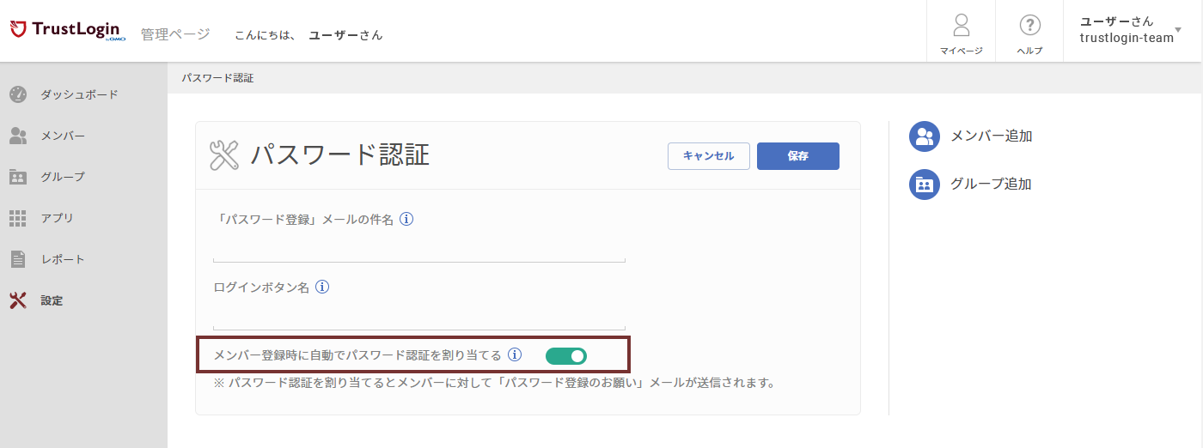This screenshot has height=448, width=1203.
Task: Click the Add Group (グループ追加) icon
Action: (925, 185)
